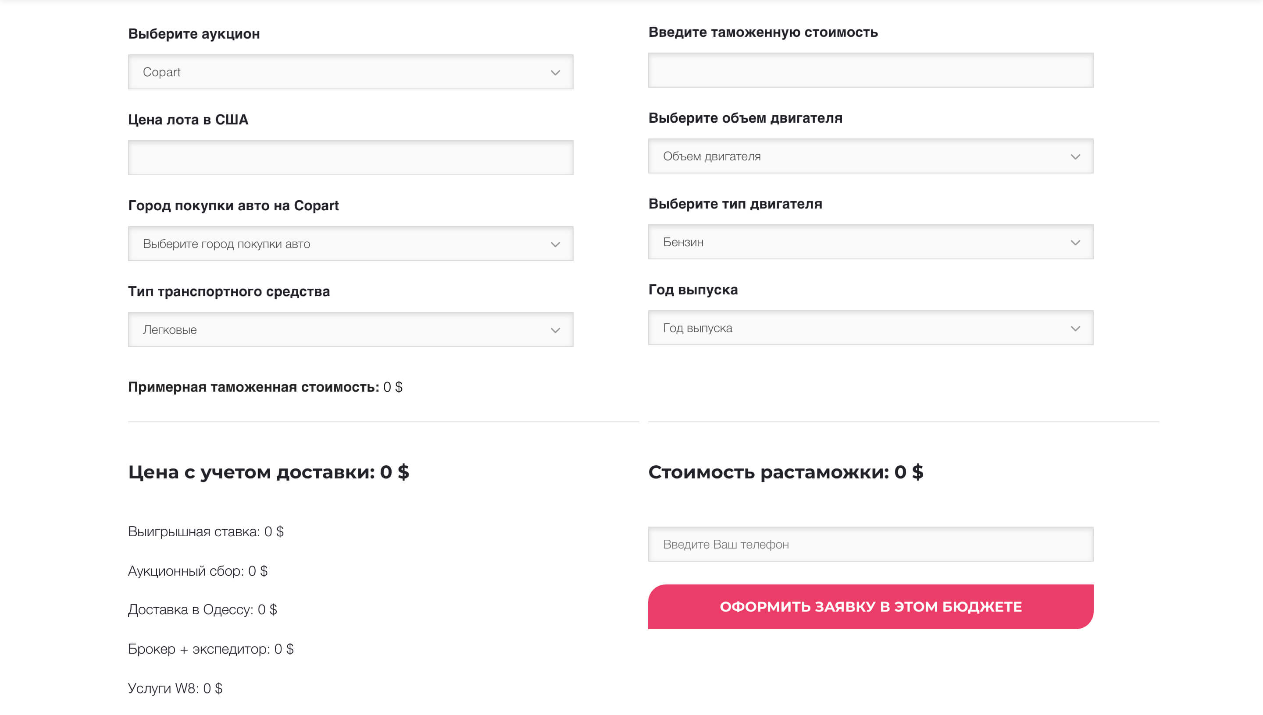Focus the customs value input field
The image size is (1263, 715).
pos(871,70)
